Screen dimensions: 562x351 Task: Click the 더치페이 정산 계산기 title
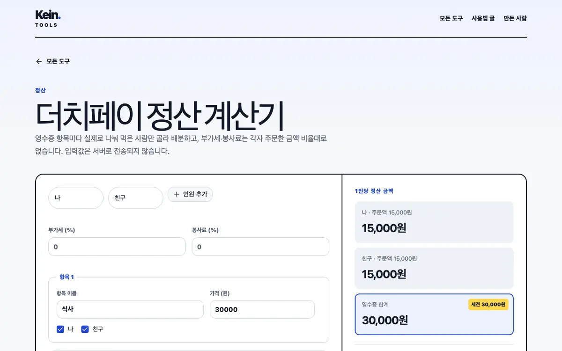160,116
